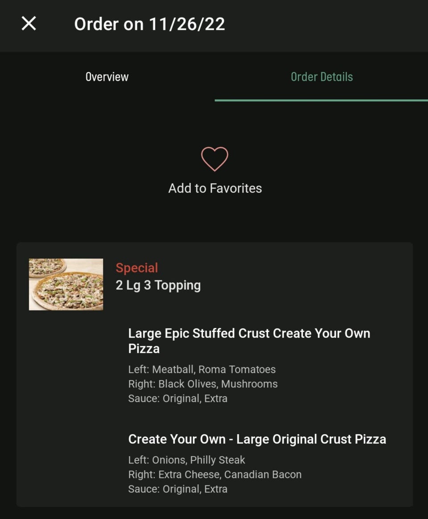Viewport: 428px width, 519px height.
Task: Select the 2 Lg 3 Topping special
Action: pos(158,285)
